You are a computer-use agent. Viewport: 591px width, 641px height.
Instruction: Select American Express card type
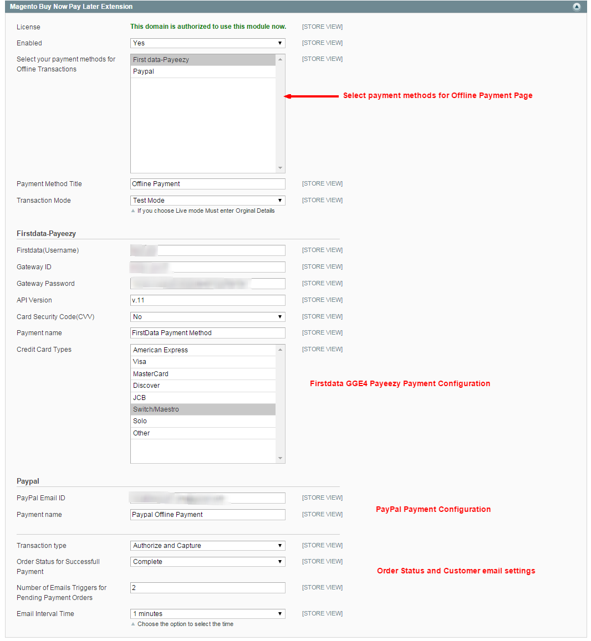tap(203, 350)
